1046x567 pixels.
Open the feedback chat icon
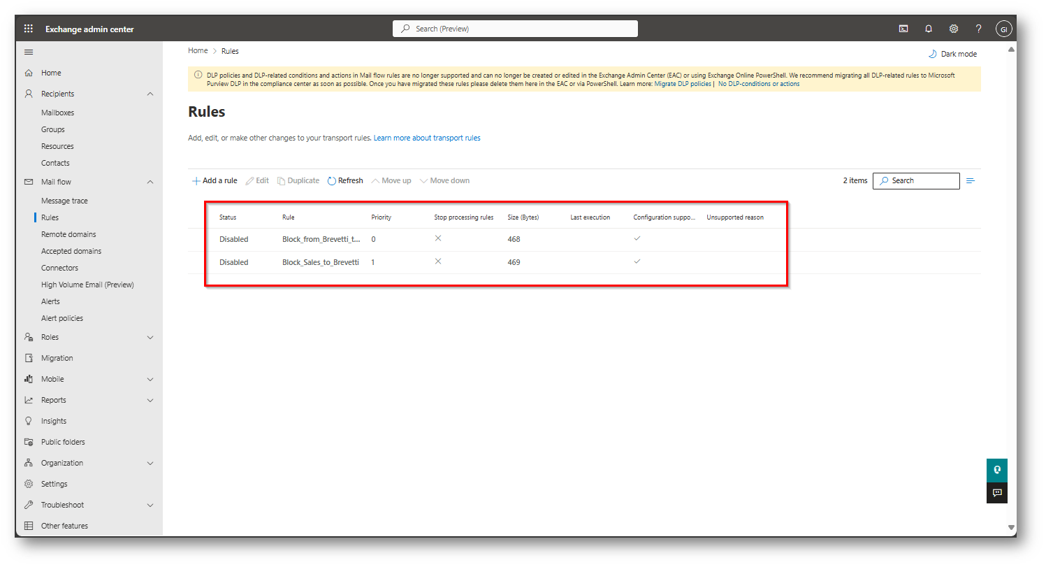click(x=997, y=493)
